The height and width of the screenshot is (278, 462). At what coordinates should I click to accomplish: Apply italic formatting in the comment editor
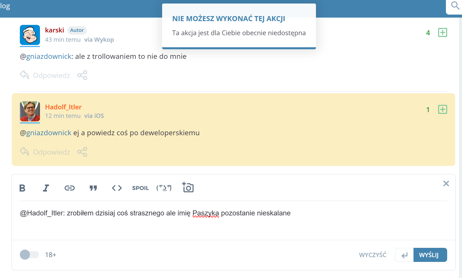(46, 188)
